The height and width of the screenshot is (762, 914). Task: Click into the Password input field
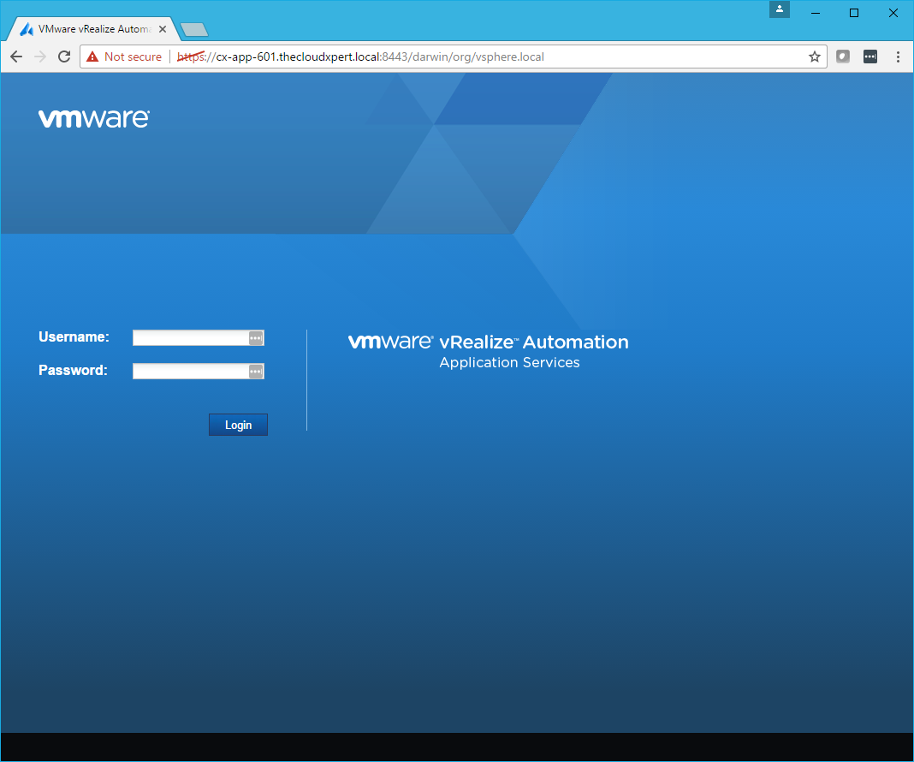pyautogui.click(x=190, y=372)
